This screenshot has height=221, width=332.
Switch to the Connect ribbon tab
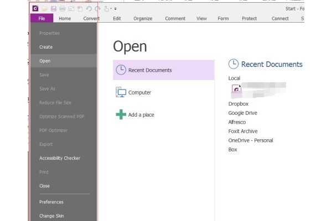[x=280, y=18]
